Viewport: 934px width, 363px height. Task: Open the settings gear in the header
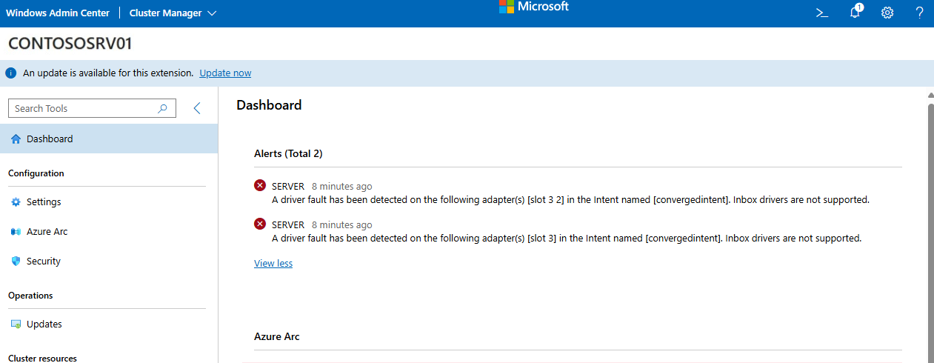(887, 13)
